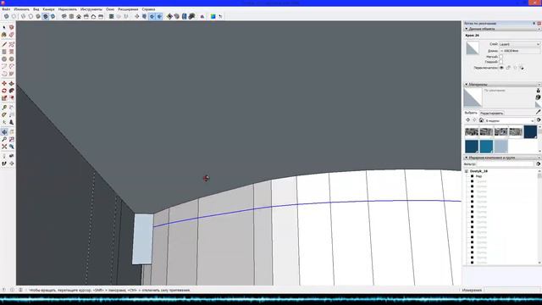Open the Вид menu

[x=36, y=9]
